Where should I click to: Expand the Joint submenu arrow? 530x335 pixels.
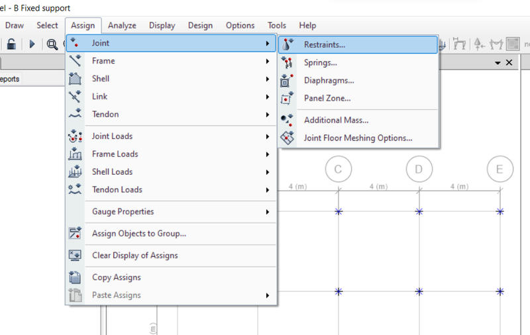(268, 43)
